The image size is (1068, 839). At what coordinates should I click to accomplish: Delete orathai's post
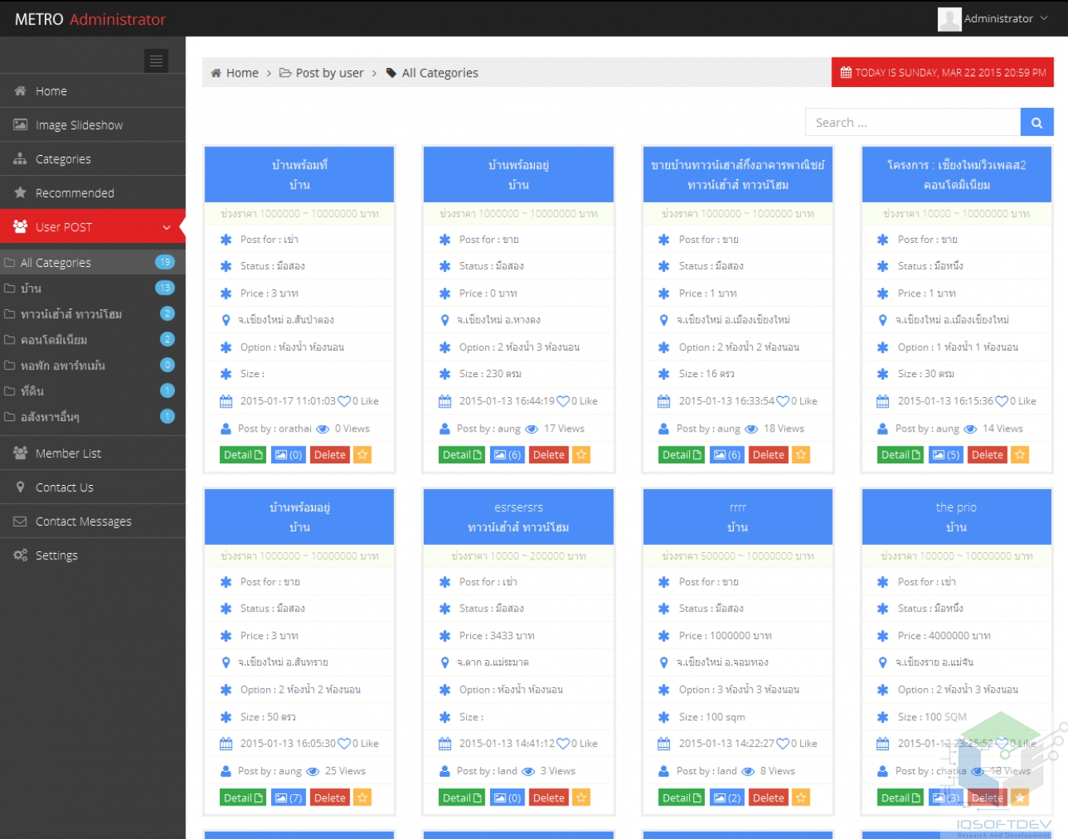(x=330, y=455)
